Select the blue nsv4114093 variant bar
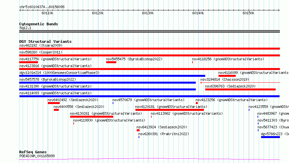Image resolution: width=289 pixels, height=163 pixels. click(x=149, y=96)
